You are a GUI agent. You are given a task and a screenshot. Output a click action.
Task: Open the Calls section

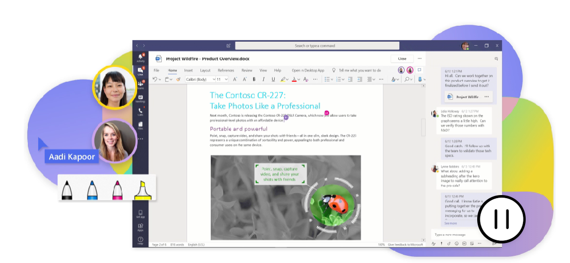pyautogui.click(x=140, y=112)
